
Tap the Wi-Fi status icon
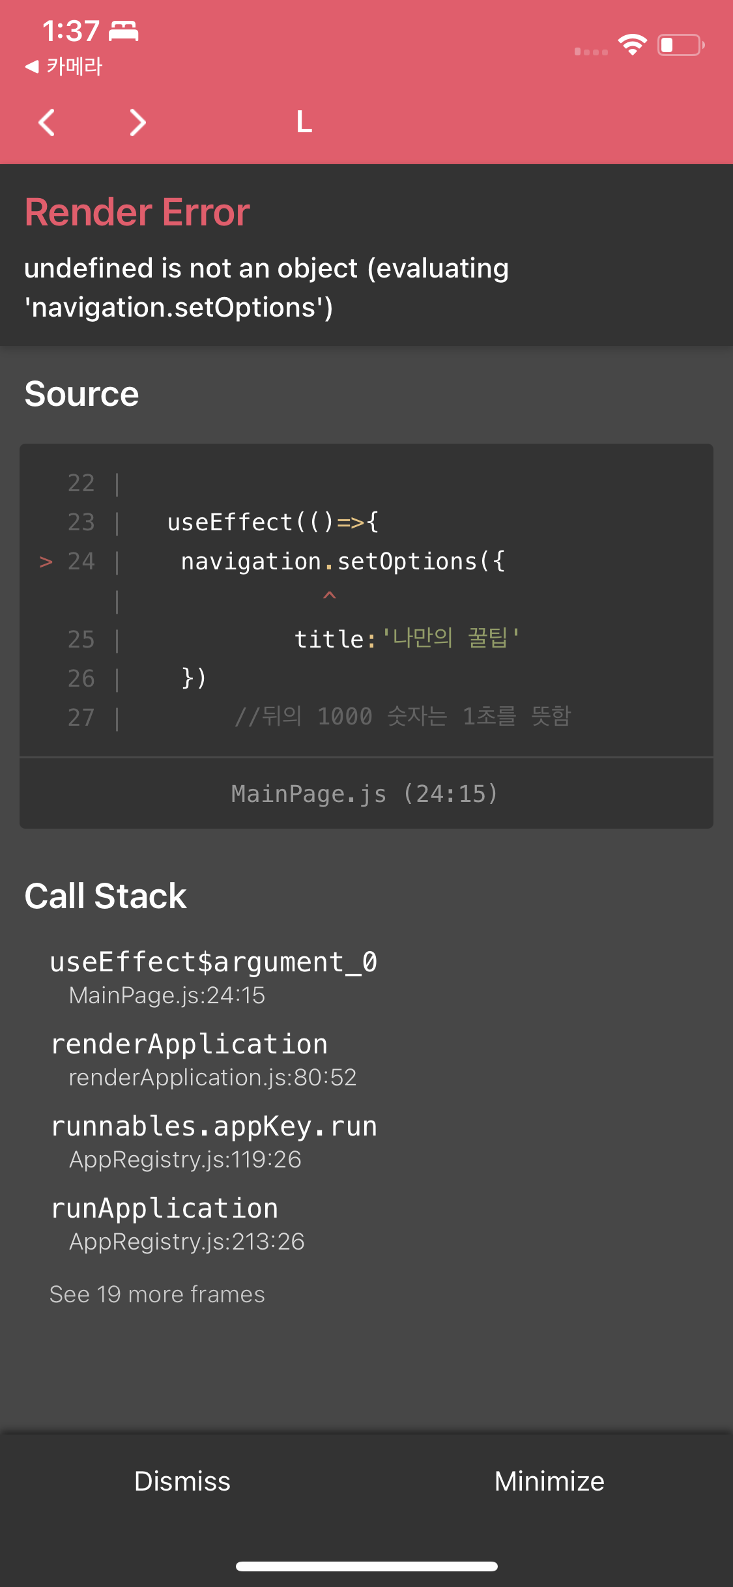coord(632,44)
